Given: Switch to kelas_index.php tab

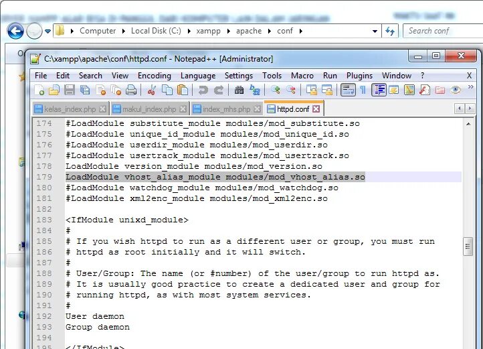Looking at the screenshot, I should point(70,109).
